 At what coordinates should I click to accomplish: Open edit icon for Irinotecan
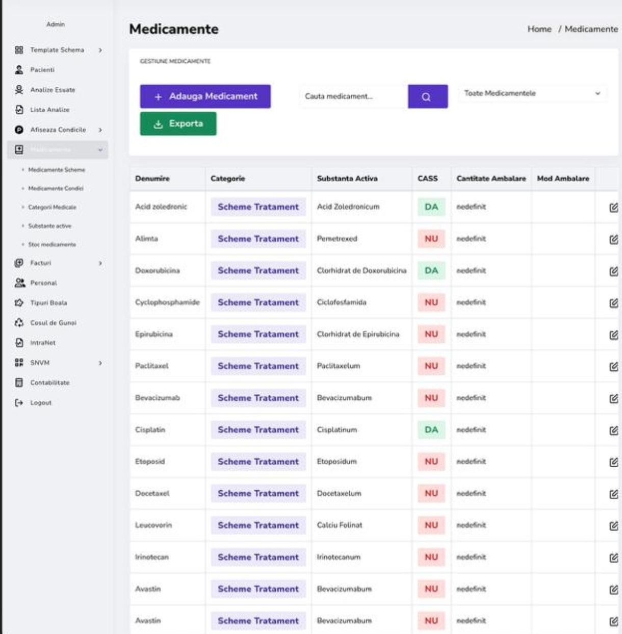(613, 558)
